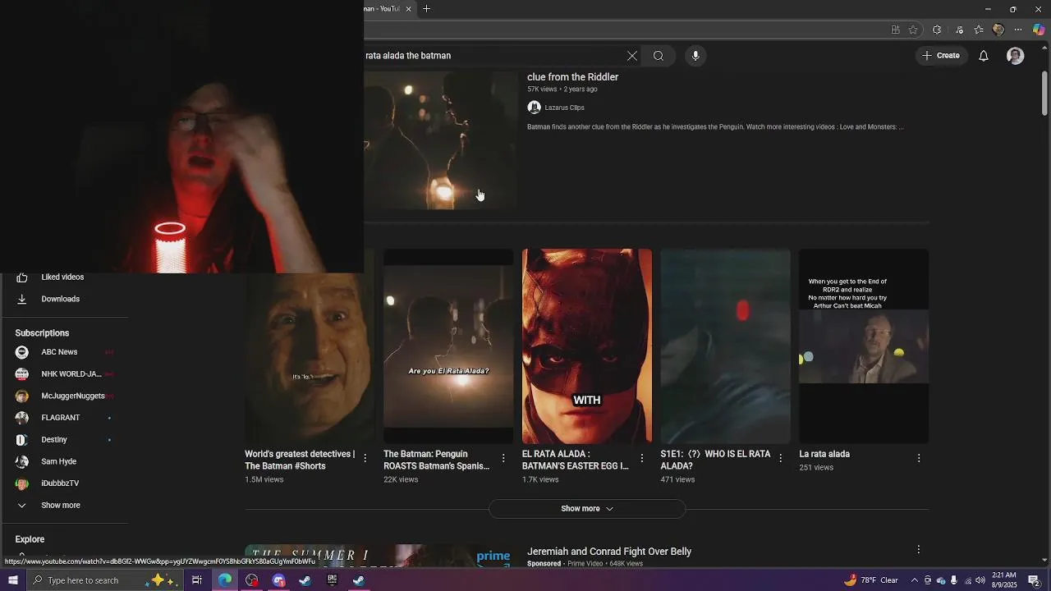
Task: Open WHO IS EL RATA ALADA short thumbnail
Action: point(726,346)
